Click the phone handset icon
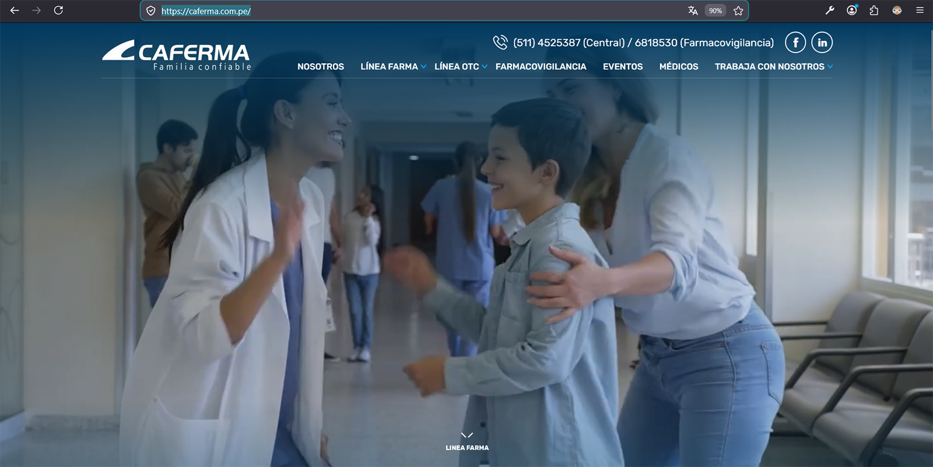Screen dimensions: 933x467 (500, 42)
